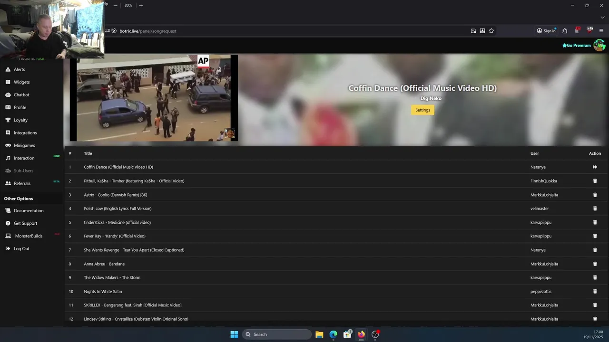This screenshot has width=609, height=342.
Task: Select the Coffin Dance row title
Action: click(x=118, y=167)
